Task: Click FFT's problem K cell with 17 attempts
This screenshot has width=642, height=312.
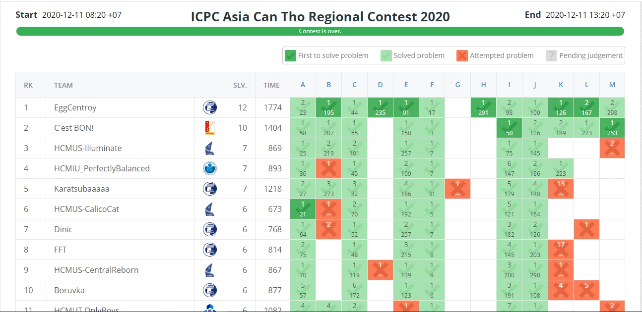Action: tap(561, 250)
